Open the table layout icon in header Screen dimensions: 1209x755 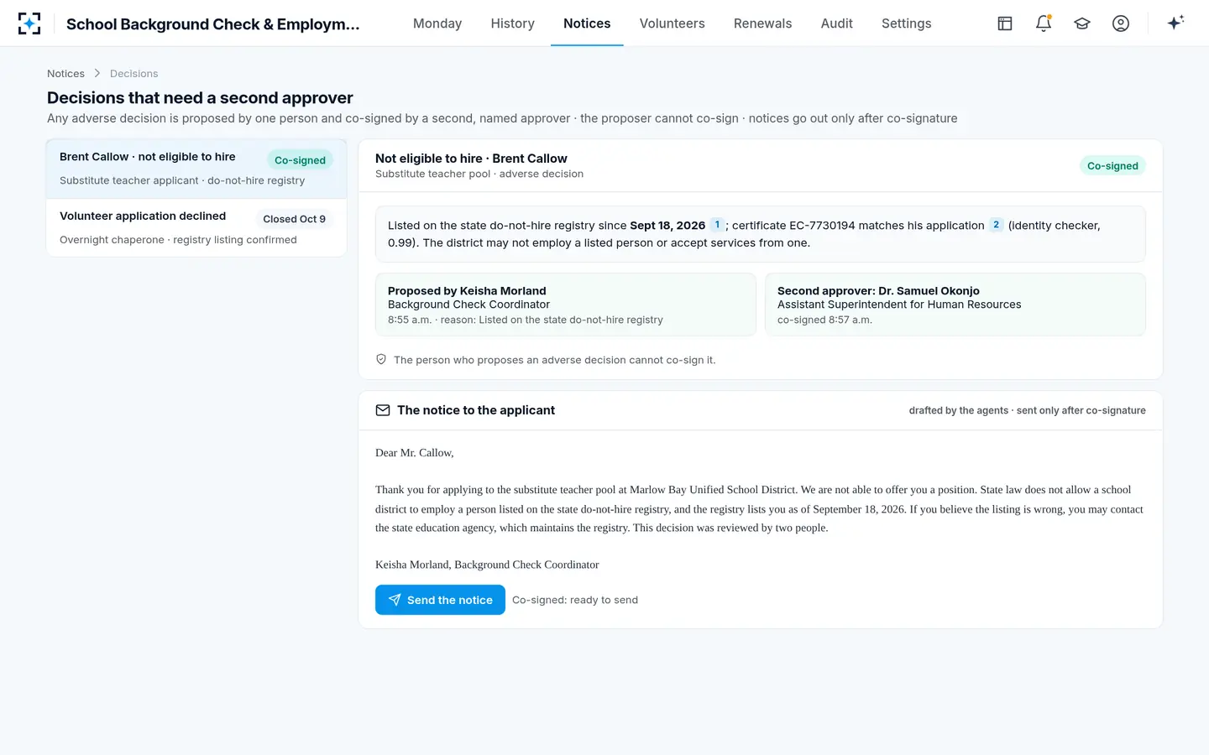coord(1005,23)
